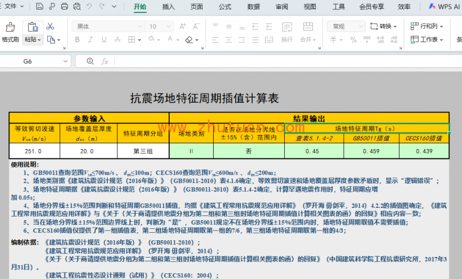The width and height of the screenshot is (462, 279).
Task: Click the eraser clear icon
Action: coord(189,39)
